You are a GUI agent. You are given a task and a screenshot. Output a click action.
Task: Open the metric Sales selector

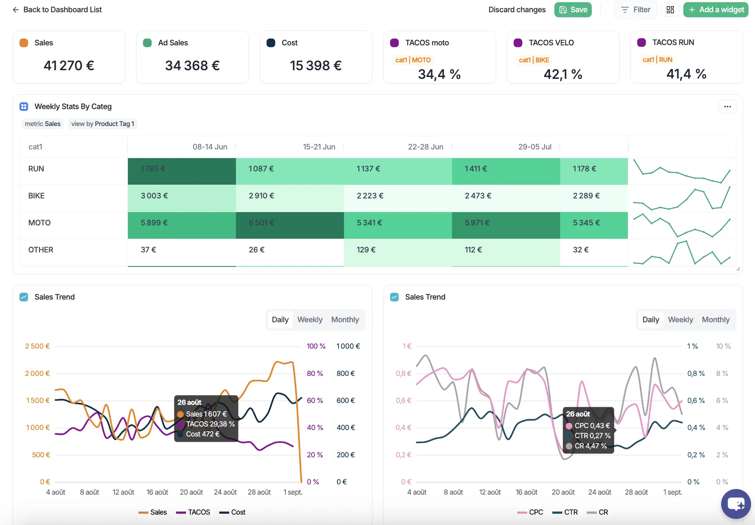pos(43,124)
